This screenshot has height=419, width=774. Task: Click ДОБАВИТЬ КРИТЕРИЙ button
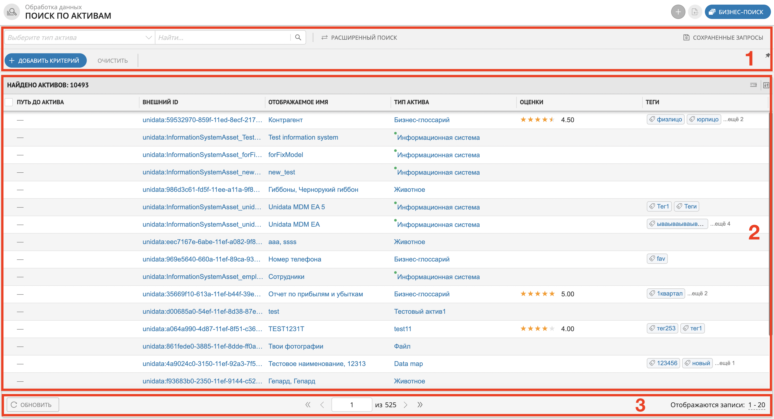(45, 60)
